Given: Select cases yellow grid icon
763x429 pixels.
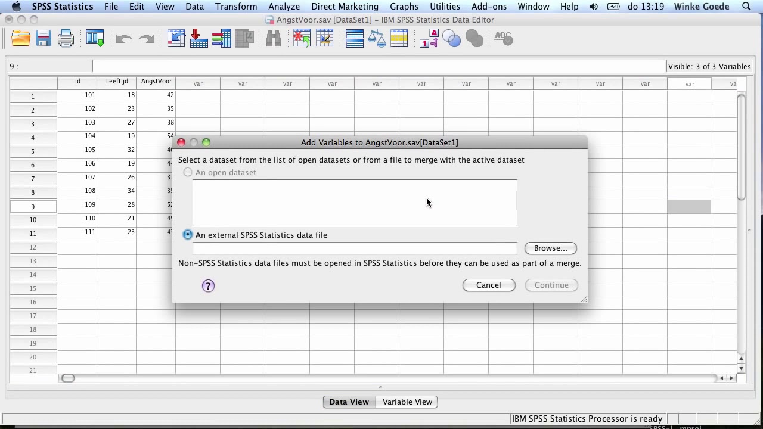Looking at the screenshot, I should tap(399, 39).
